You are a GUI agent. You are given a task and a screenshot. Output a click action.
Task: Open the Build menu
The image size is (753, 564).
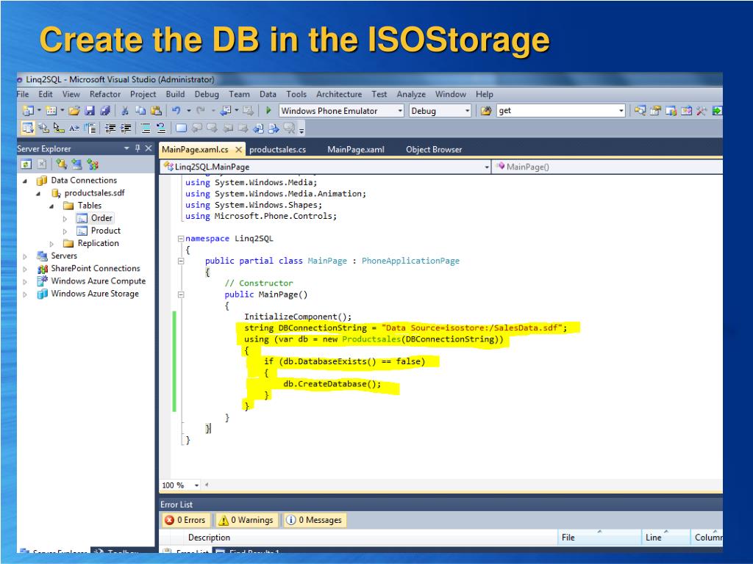(x=175, y=95)
